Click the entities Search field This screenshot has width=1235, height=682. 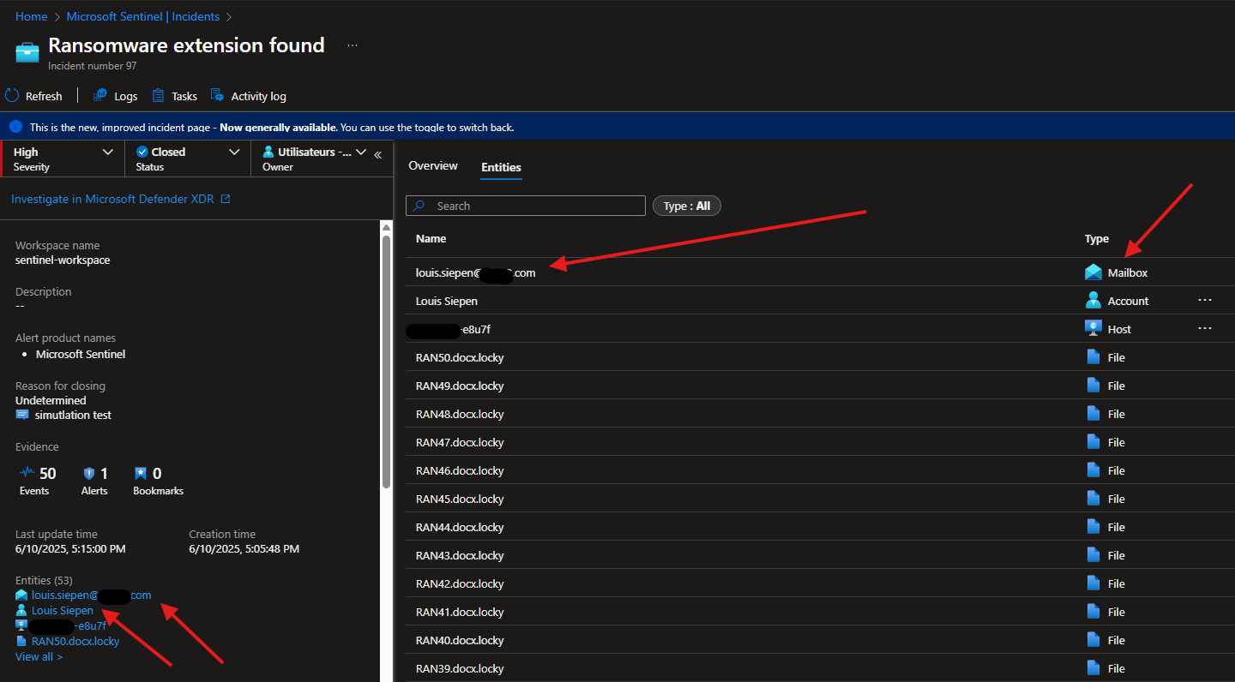click(526, 206)
